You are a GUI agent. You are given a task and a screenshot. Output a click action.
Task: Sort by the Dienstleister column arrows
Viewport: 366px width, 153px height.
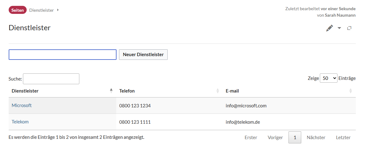click(x=111, y=91)
